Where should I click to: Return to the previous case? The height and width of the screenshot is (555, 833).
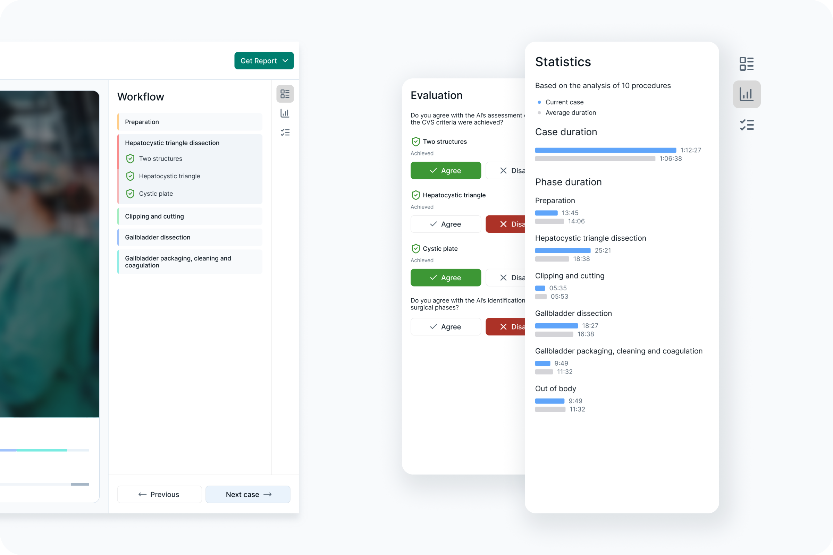159,494
